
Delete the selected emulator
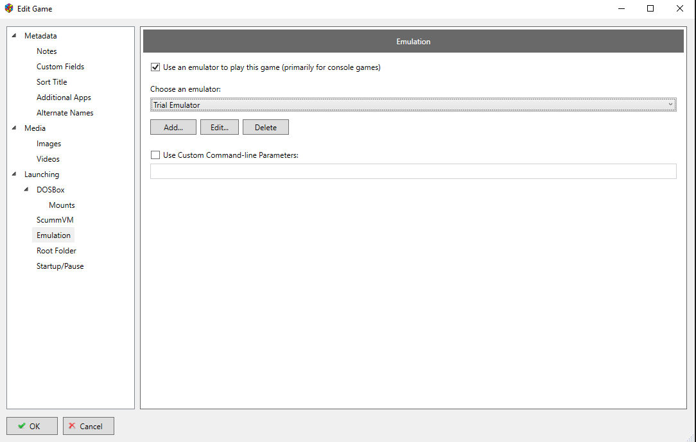pyautogui.click(x=265, y=128)
